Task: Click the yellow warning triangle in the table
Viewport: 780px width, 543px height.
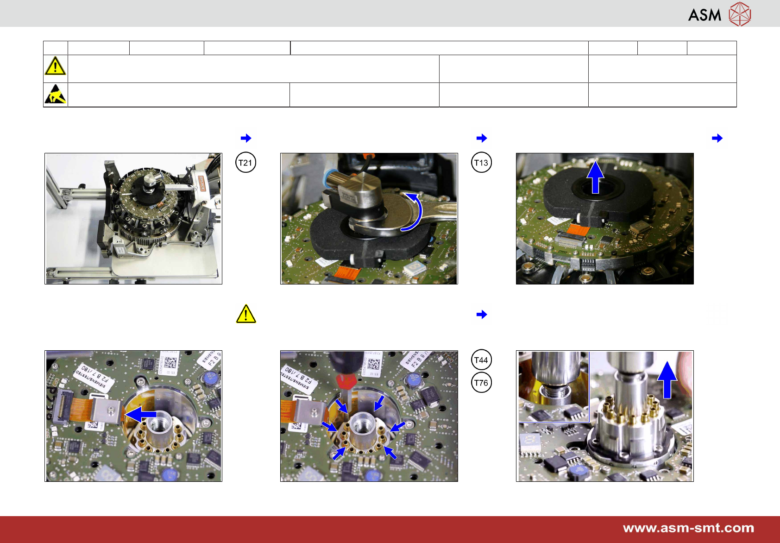Action: point(55,66)
